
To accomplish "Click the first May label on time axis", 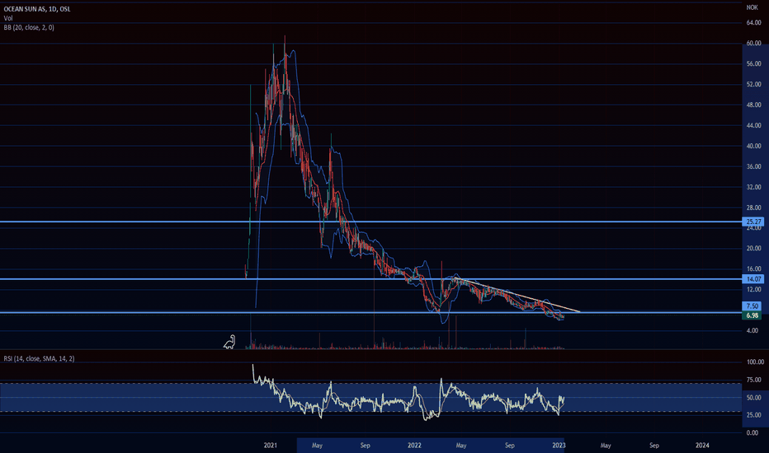I will point(318,445).
